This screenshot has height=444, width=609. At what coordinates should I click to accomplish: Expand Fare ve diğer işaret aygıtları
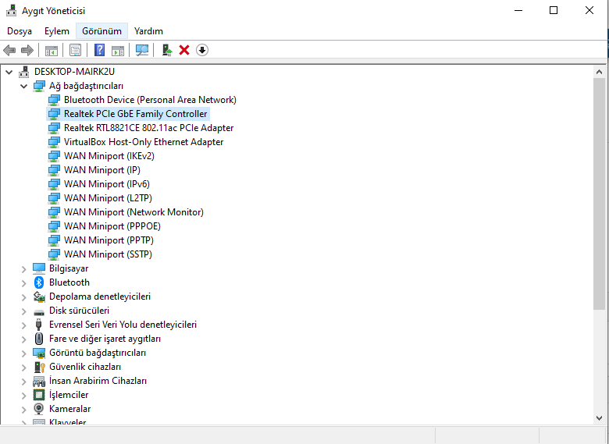23,339
